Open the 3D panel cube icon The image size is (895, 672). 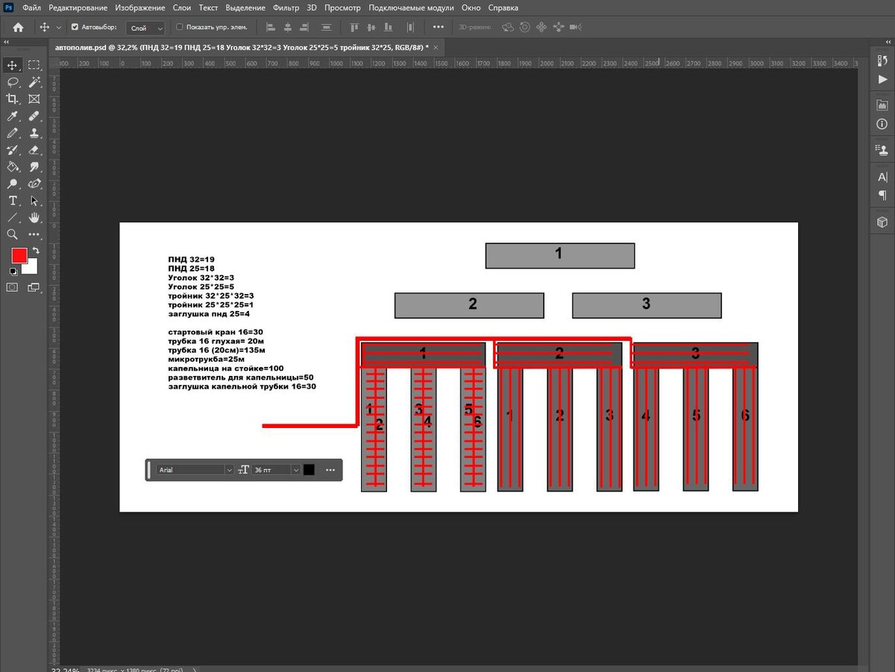[x=882, y=222]
